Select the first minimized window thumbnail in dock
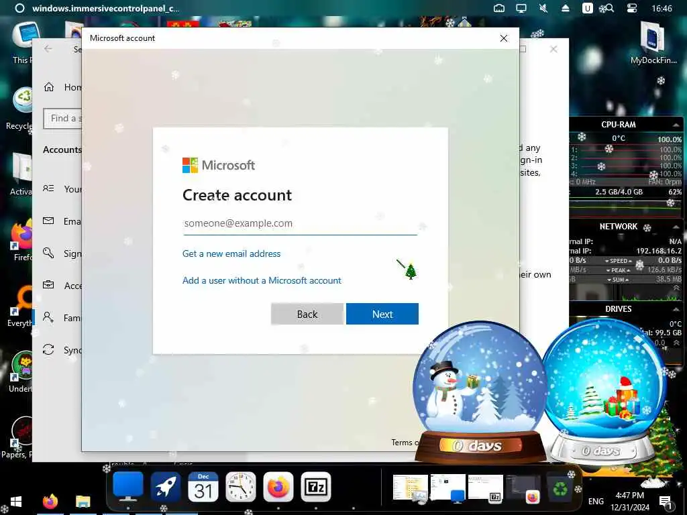The height and width of the screenshot is (515, 687). click(x=410, y=488)
